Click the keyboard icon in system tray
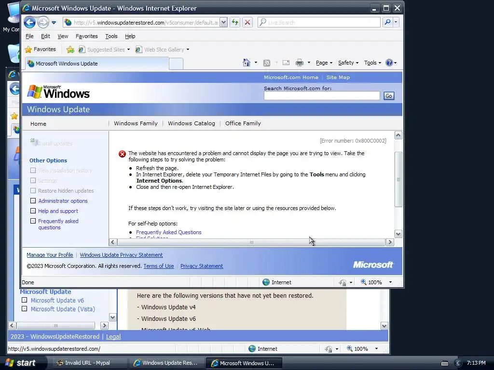494x370 pixels. (x=444, y=363)
